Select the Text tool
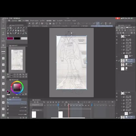136x136 pixels. click(x=18, y=33)
